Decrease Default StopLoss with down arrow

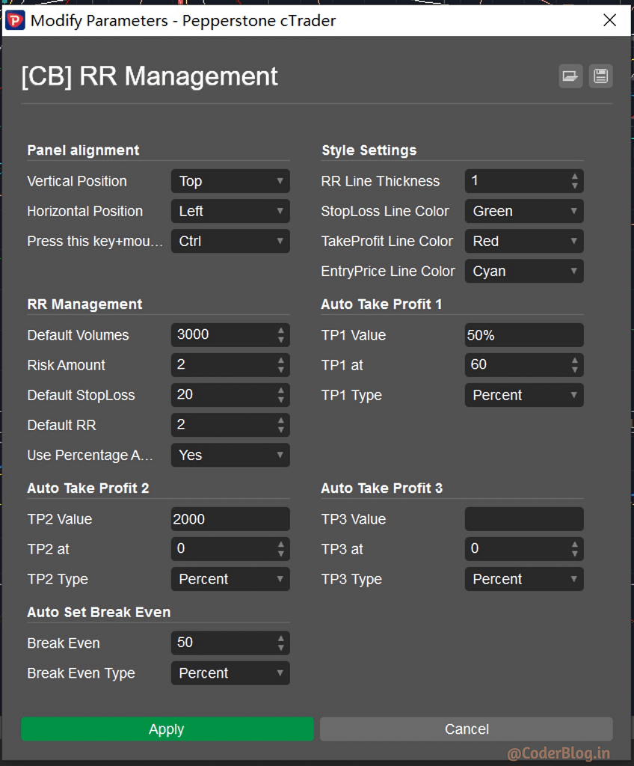[281, 399]
